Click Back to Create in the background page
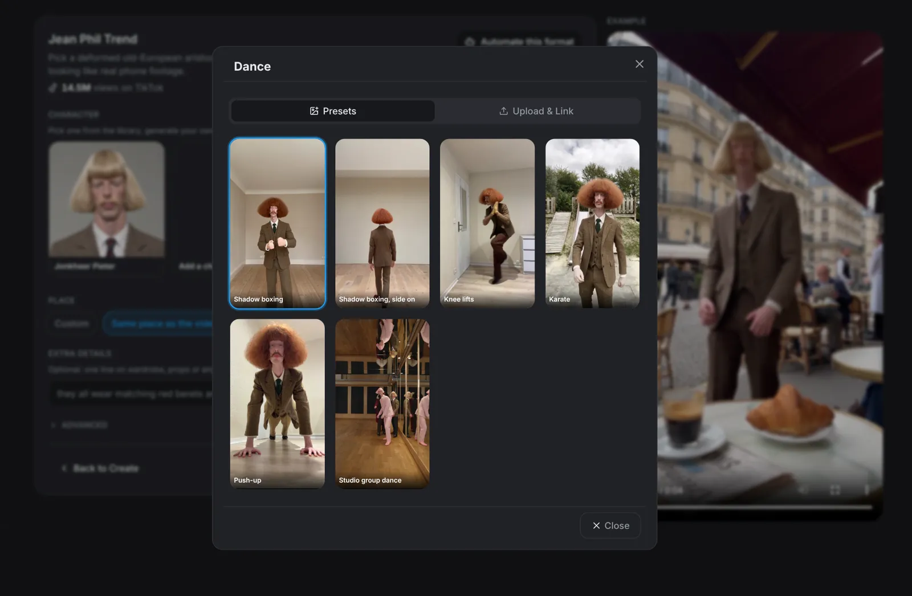Screen dimensions: 912x596 click(100, 468)
